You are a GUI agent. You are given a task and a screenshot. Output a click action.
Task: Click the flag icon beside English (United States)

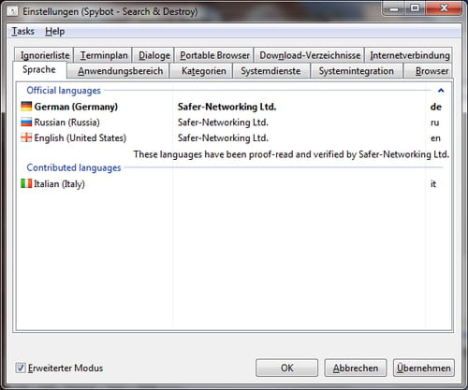(x=26, y=137)
